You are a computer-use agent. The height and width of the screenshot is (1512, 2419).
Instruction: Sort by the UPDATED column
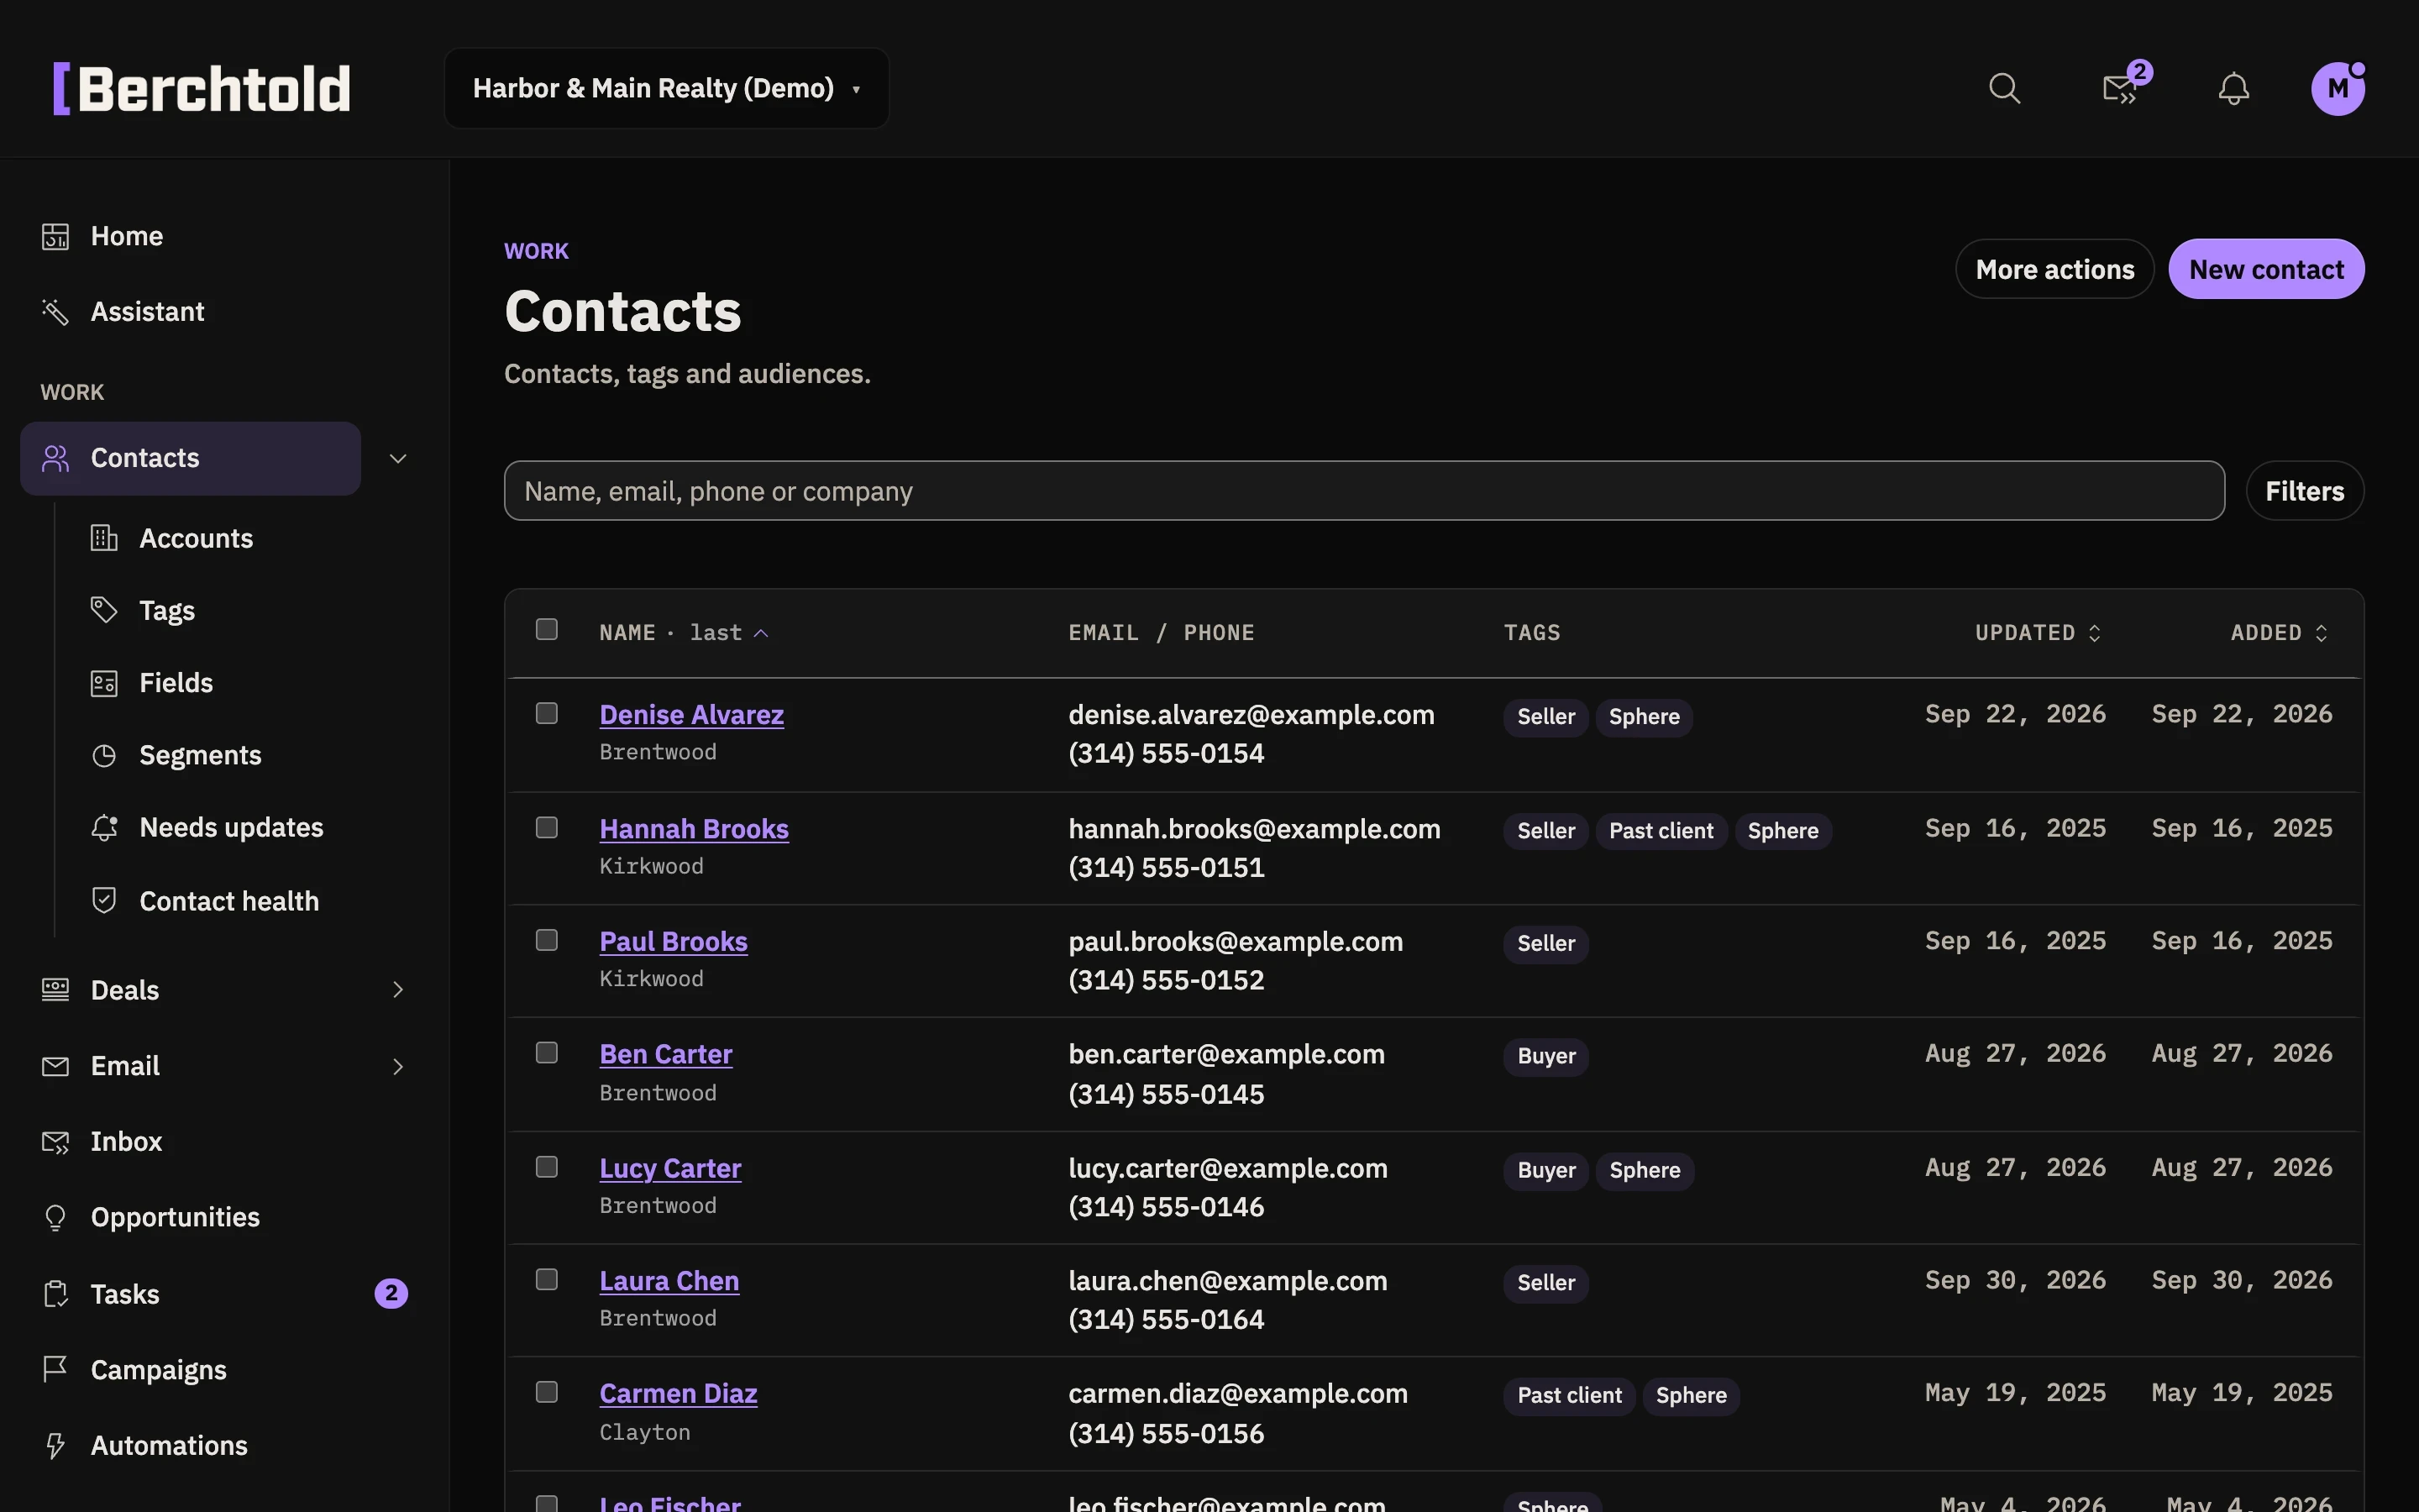click(2039, 633)
